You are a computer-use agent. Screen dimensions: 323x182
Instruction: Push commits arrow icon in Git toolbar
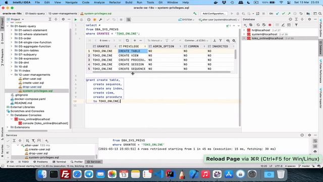(289, 14)
